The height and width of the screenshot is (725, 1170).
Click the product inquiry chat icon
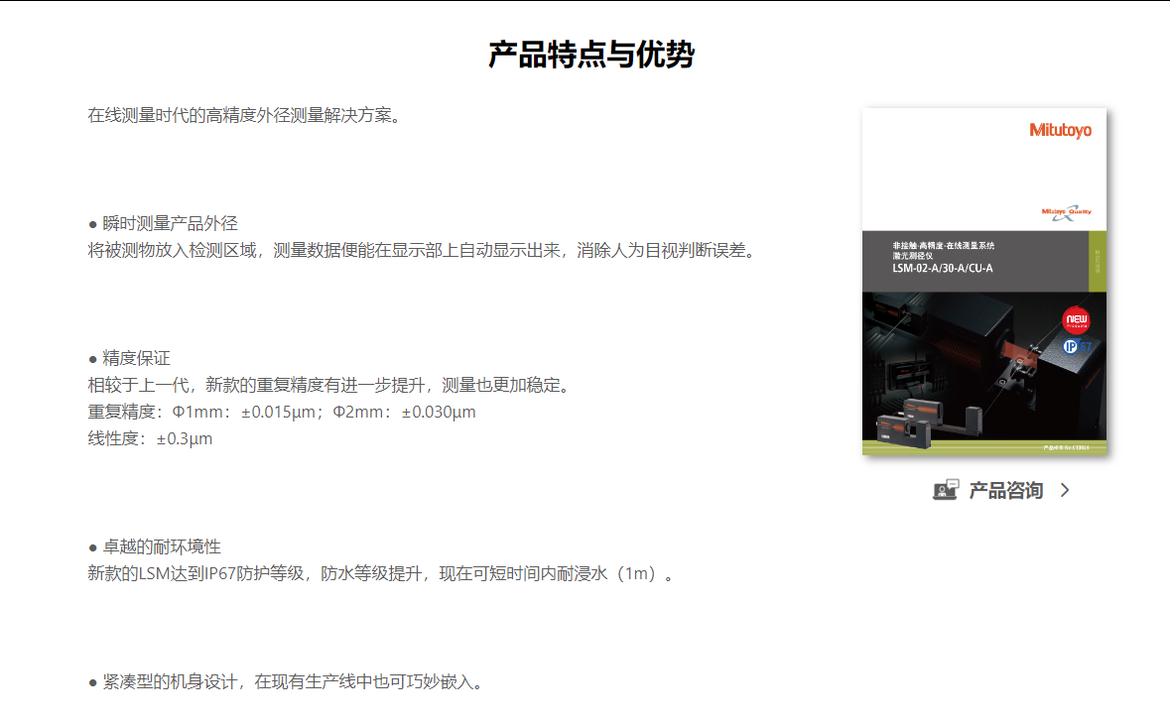click(x=946, y=490)
